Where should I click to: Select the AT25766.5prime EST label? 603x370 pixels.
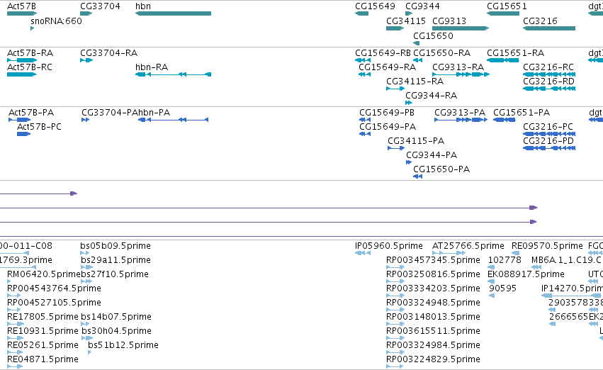(x=468, y=246)
